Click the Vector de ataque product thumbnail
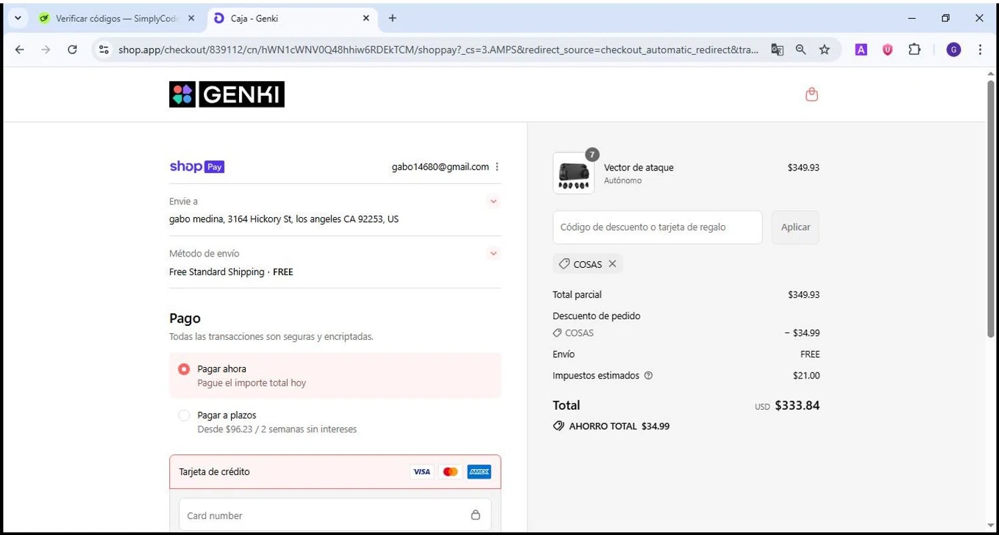 click(x=573, y=173)
